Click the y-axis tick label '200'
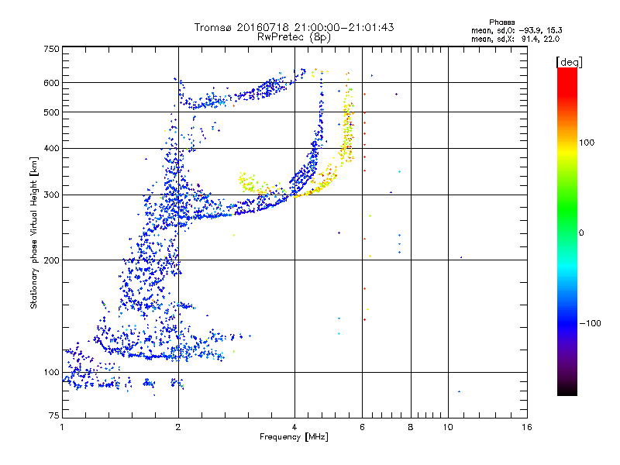This screenshot has height=465, width=620. 51,260
